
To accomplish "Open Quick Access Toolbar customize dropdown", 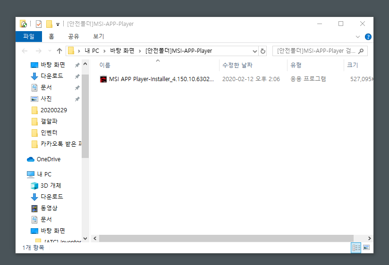I will pos(58,25).
